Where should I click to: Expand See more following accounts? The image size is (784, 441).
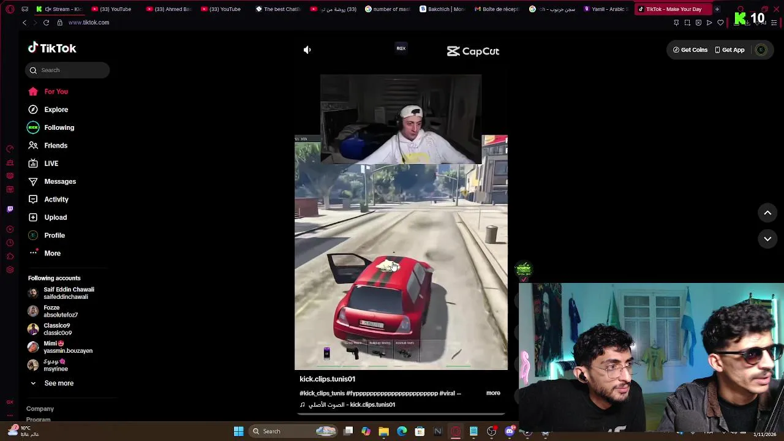(51, 383)
